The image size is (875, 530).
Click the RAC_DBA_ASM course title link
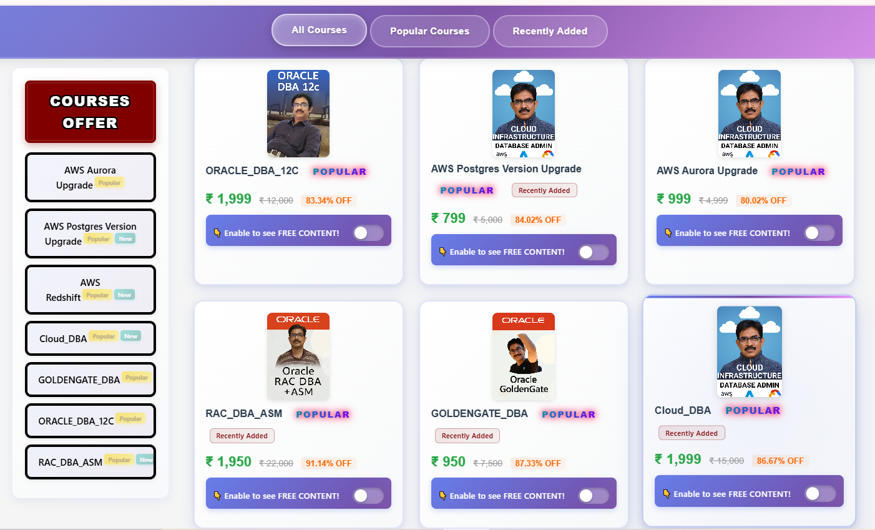pyautogui.click(x=244, y=413)
